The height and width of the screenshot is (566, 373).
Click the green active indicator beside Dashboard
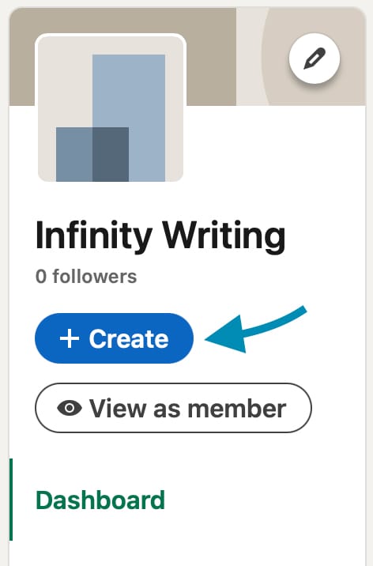point(11,500)
